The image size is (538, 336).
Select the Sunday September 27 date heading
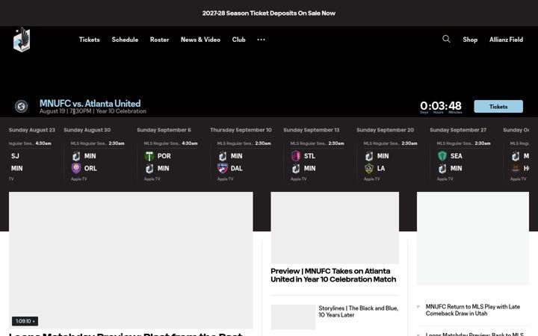(458, 130)
